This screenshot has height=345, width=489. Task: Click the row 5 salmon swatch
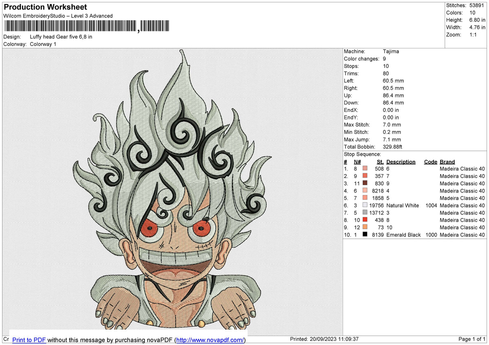coord(365,198)
